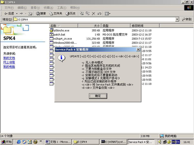Select the patch.bat file
194x145 pixels.
(x=59, y=34)
